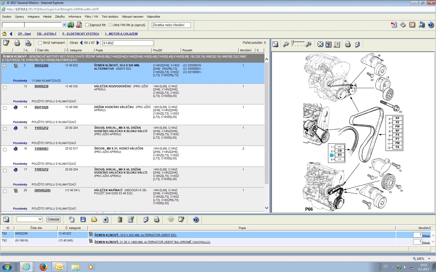Delete shopping list item with trash icon
Screen dimensions: 436x272
pos(120,219)
